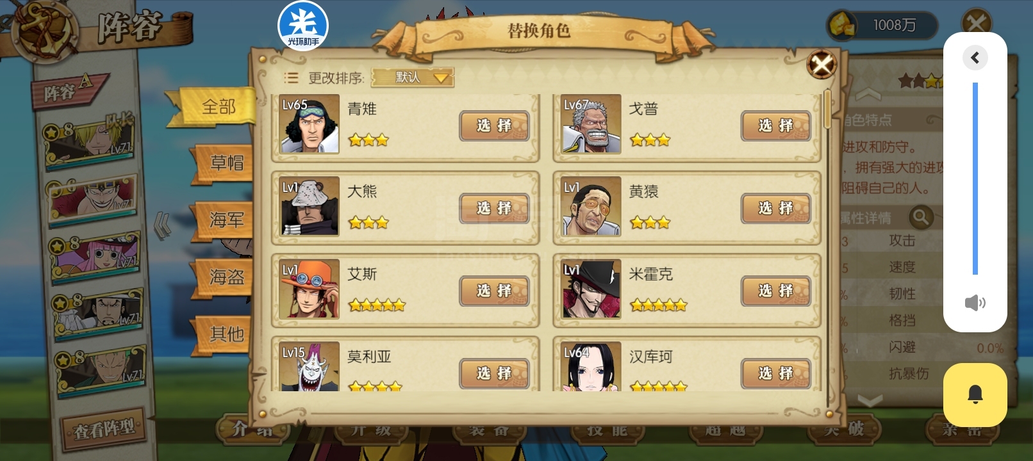The height and width of the screenshot is (461, 1033).
Task: Expand the down chevron under attributes
Action: [870, 401]
